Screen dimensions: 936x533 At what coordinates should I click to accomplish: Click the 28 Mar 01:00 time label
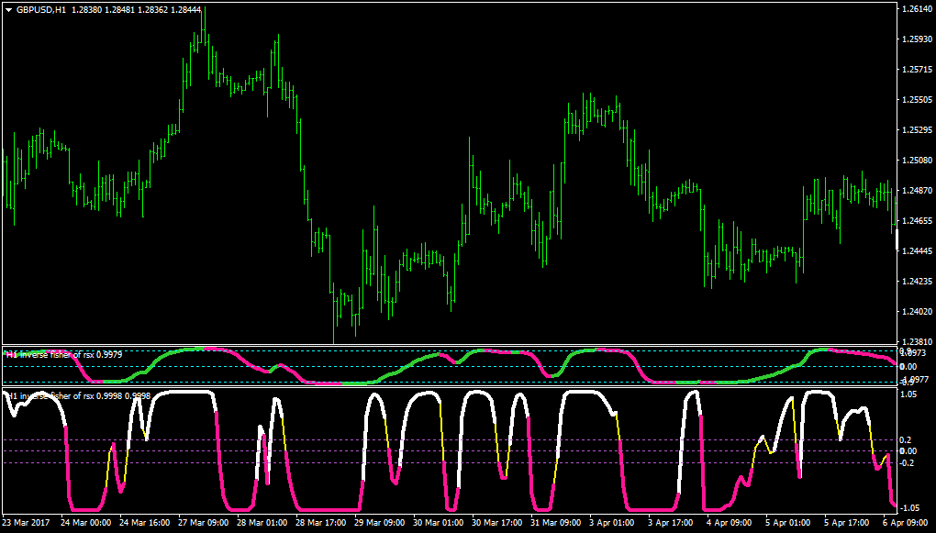[x=262, y=522]
